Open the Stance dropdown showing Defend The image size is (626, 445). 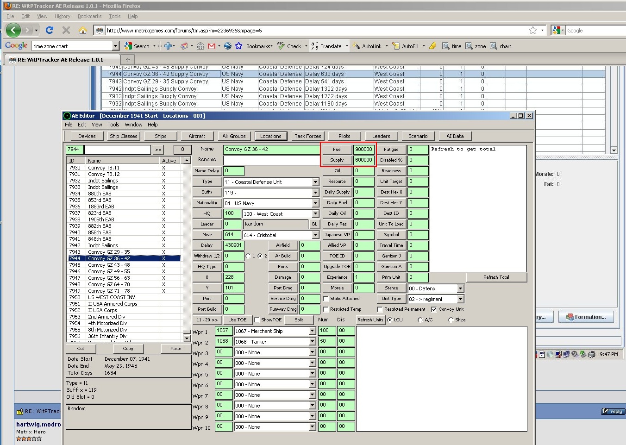(460, 288)
